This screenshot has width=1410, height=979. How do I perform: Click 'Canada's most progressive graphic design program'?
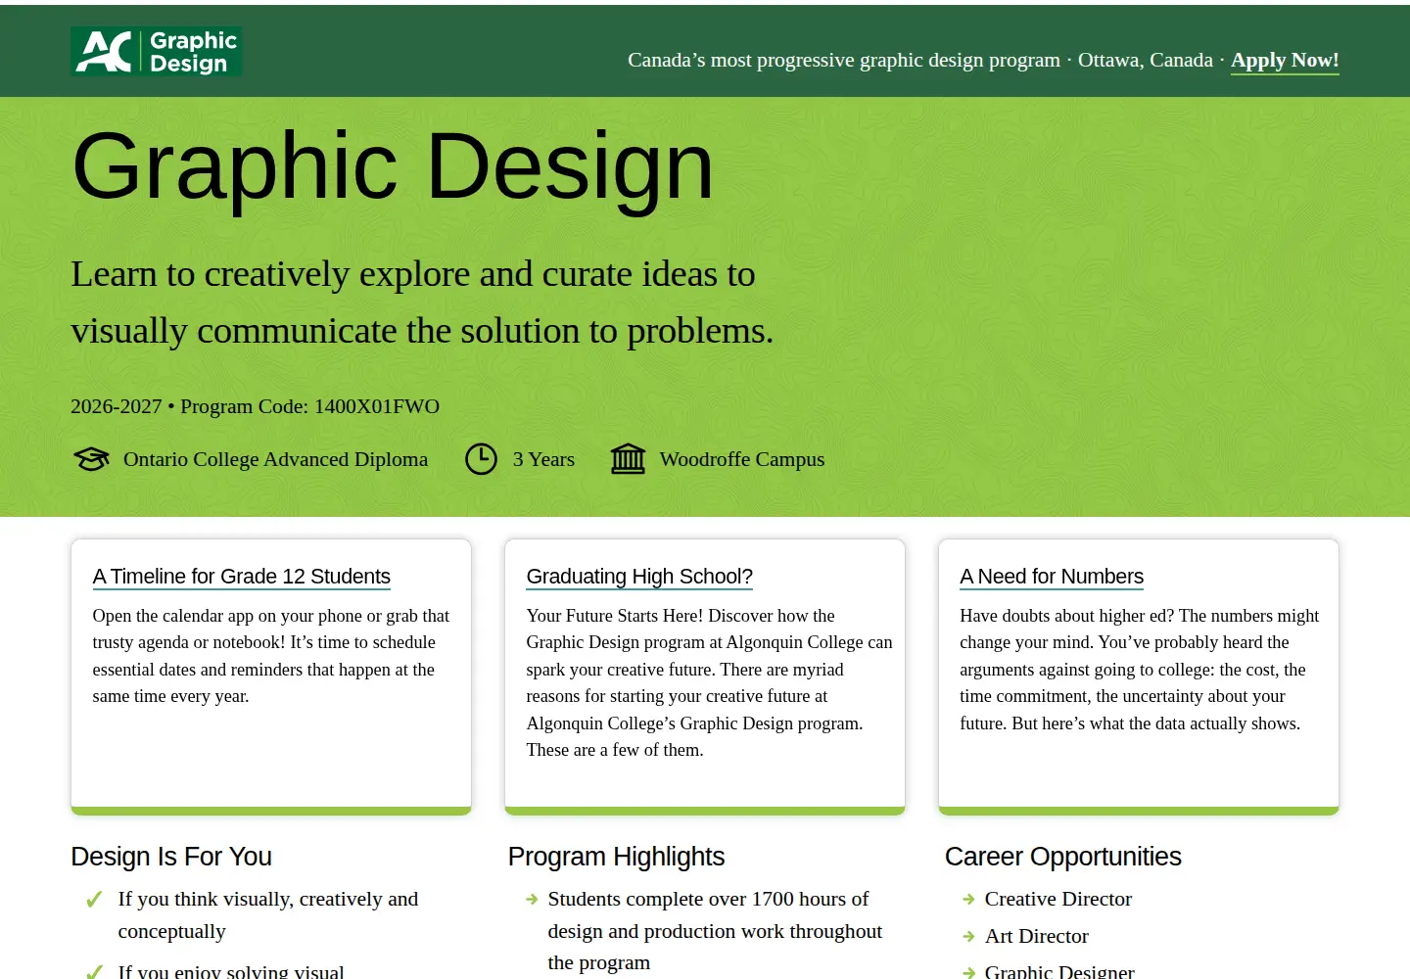click(844, 61)
